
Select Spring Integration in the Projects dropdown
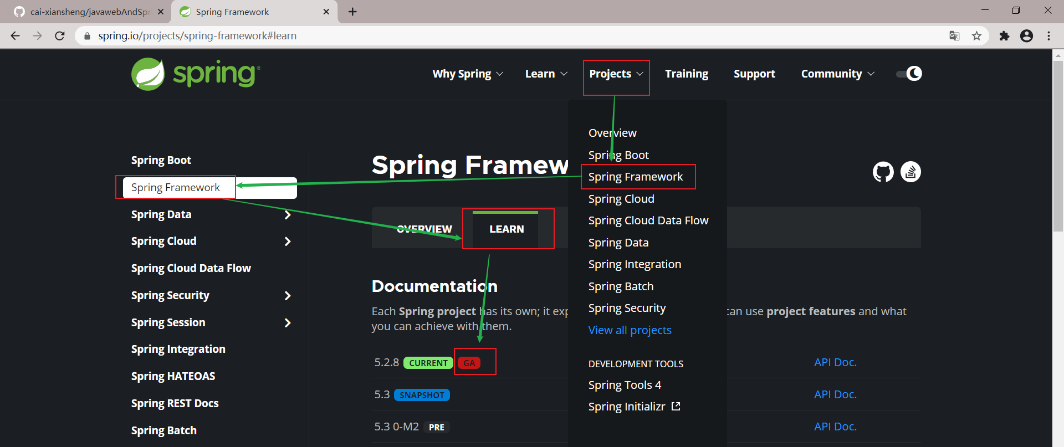635,264
